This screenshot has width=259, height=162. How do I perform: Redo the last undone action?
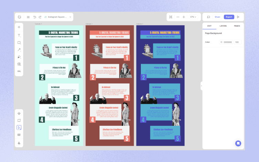click(40, 17)
